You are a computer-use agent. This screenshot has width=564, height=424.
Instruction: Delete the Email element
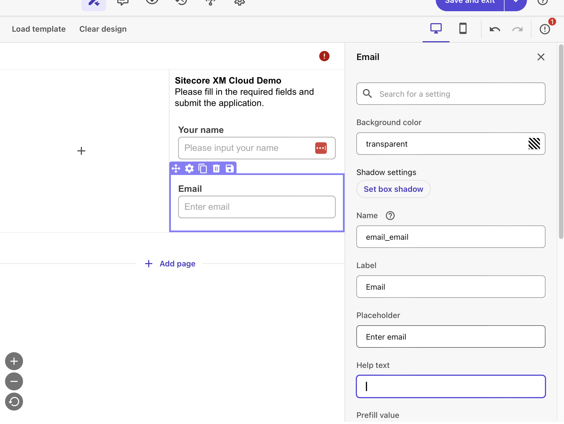pos(216,169)
